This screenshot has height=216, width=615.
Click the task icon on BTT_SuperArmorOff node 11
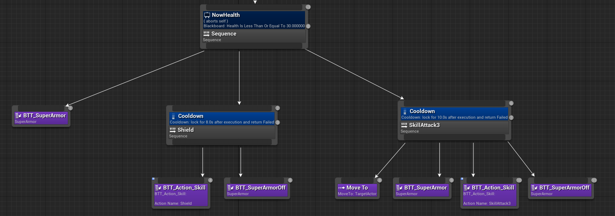pyautogui.click(x=534, y=188)
